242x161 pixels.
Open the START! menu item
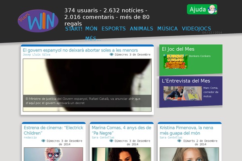74,29
